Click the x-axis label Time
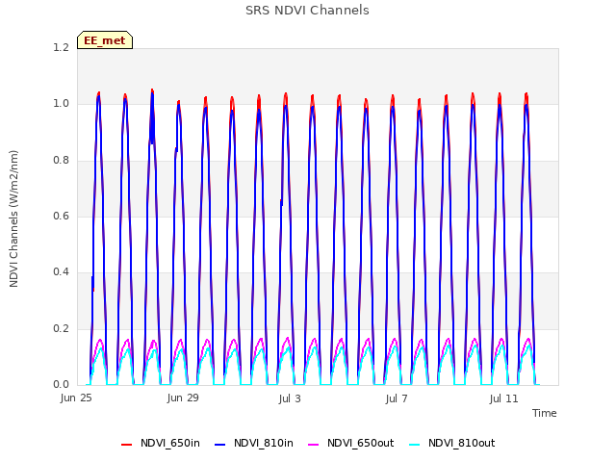Screen dimensions: 616x462 tap(545, 413)
